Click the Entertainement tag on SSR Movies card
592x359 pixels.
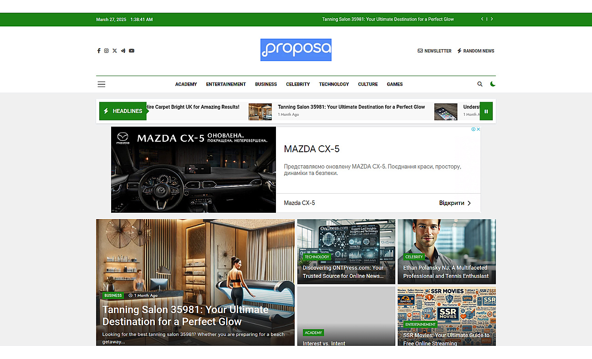[420, 324]
